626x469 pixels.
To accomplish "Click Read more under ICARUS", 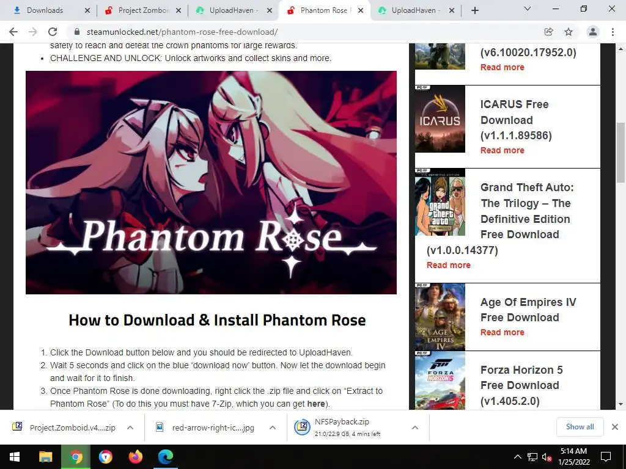I will pyautogui.click(x=503, y=150).
